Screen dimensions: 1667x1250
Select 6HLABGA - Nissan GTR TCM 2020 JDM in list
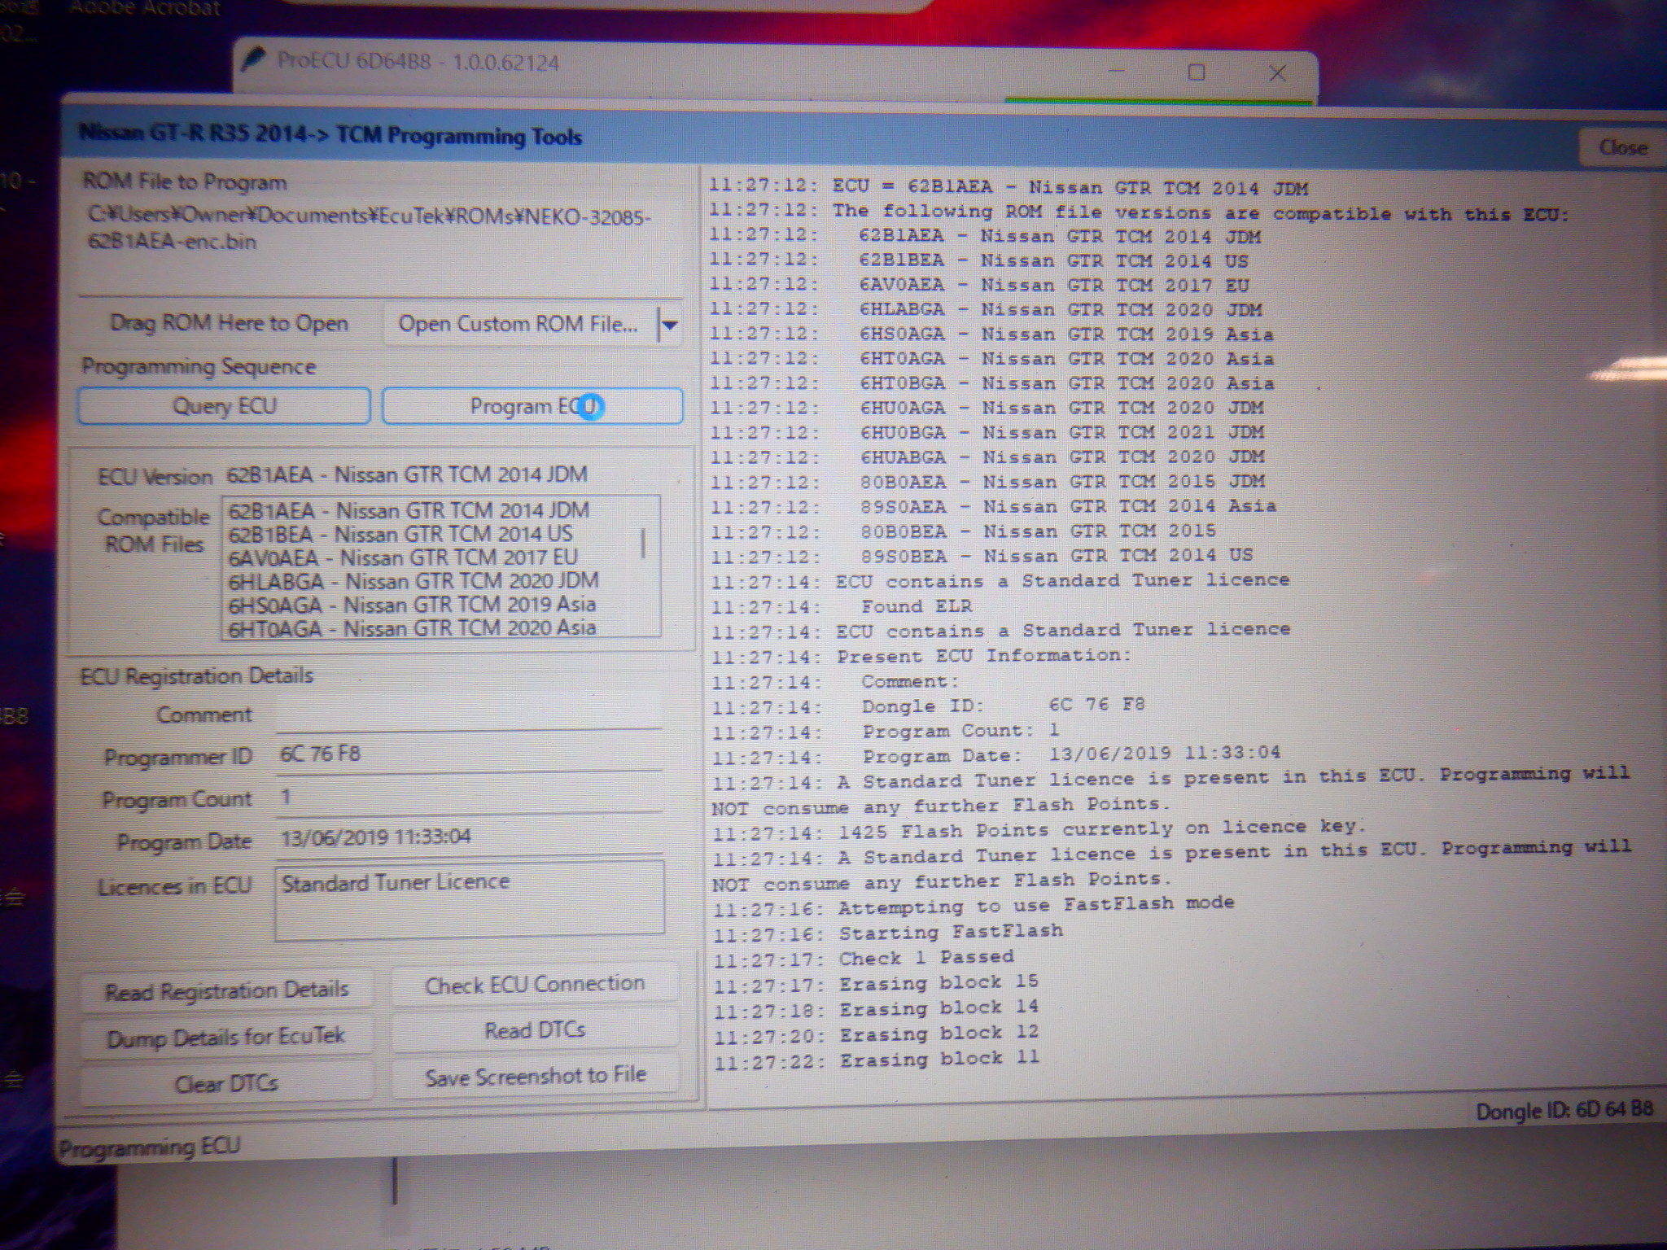[413, 581]
